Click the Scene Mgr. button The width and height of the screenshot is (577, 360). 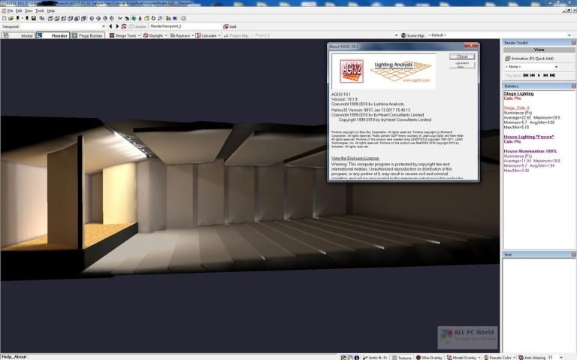tap(413, 35)
